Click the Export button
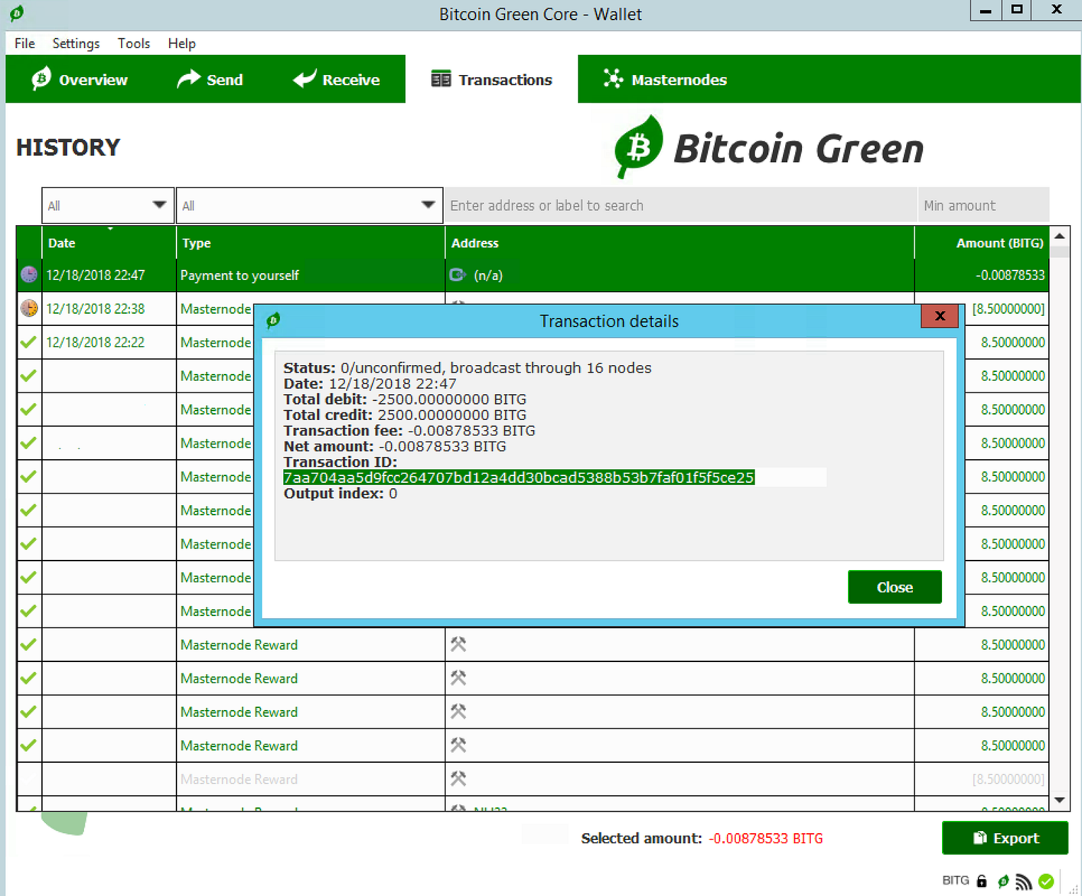This screenshot has width=1082, height=896. (1005, 838)
